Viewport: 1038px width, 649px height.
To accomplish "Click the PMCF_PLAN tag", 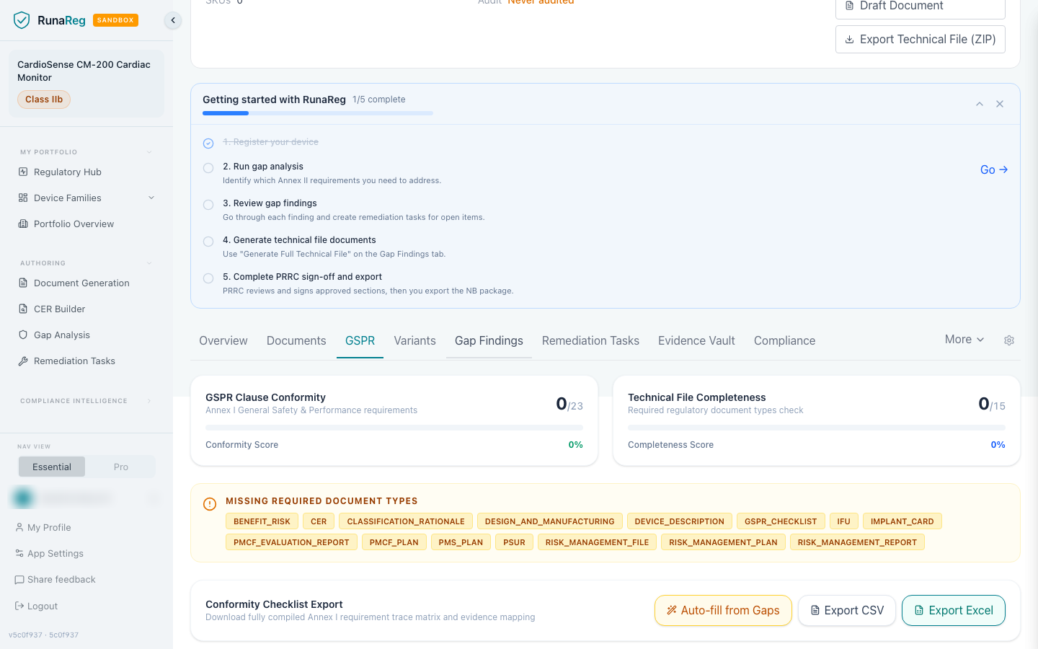I will pyautogui.click(x=394, y=542).
